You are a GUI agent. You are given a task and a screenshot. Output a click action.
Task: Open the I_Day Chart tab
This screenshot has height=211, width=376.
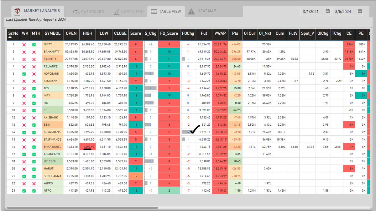pos(129,12)
